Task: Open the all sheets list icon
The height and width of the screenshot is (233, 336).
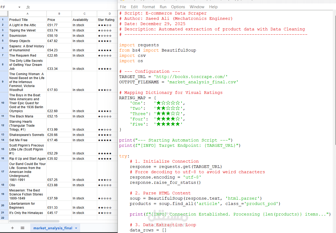Action: [23, 228]
